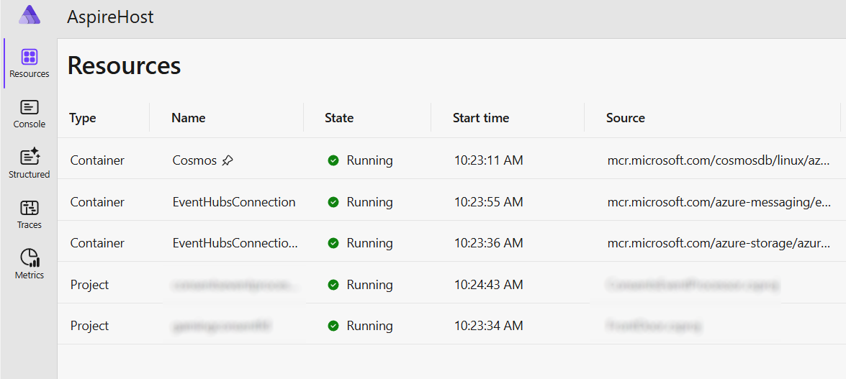Click green status icon at 10:23:36 AM row

pos(333,243)
